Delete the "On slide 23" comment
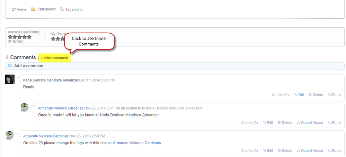Viewport: 346px width, 157px height. (x=285, y=151)
